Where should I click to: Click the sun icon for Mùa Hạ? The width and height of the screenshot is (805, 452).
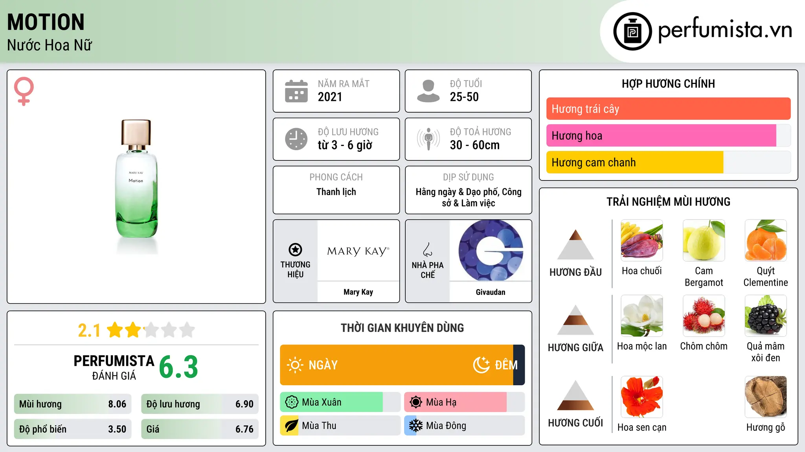click(416, 402)
